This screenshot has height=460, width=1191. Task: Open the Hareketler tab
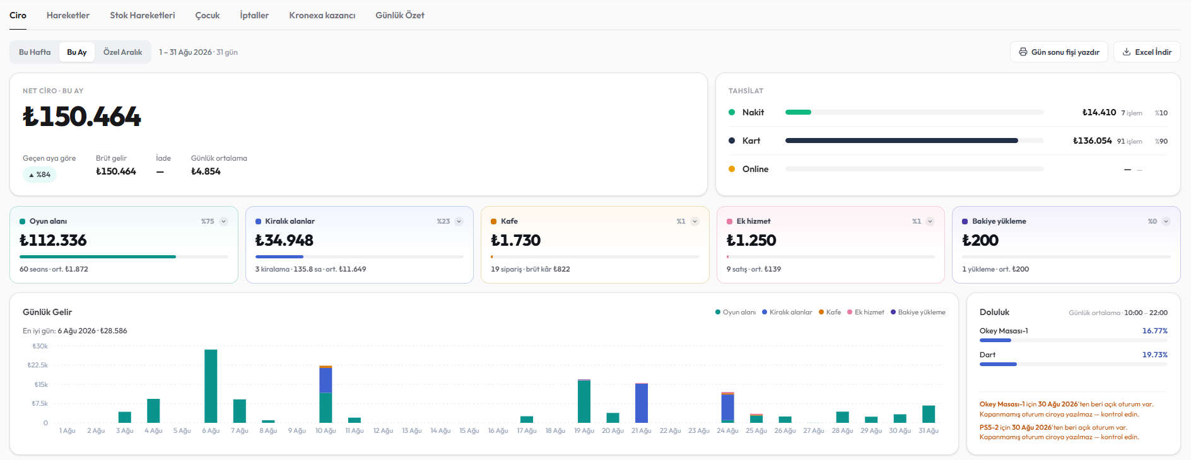tap(68, 15)
